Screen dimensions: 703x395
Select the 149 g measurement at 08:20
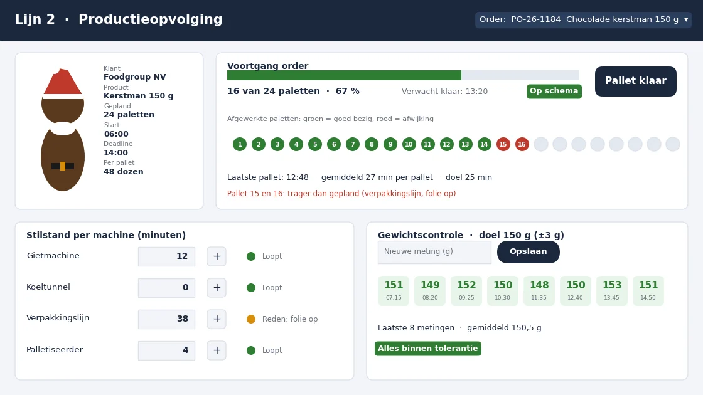point(430,291)
